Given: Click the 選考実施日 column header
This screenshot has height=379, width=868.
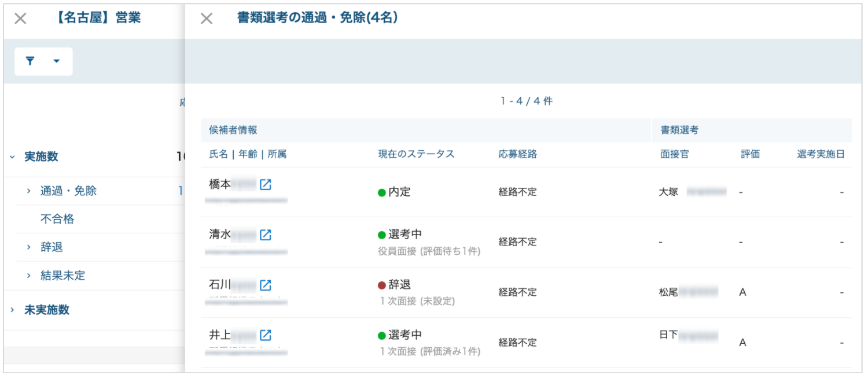Looking at the screenshot, I should [x=821, y=154].
